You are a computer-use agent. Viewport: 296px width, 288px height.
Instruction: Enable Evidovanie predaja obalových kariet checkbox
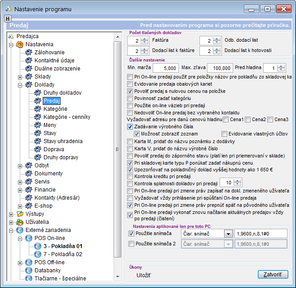point(130,84)
